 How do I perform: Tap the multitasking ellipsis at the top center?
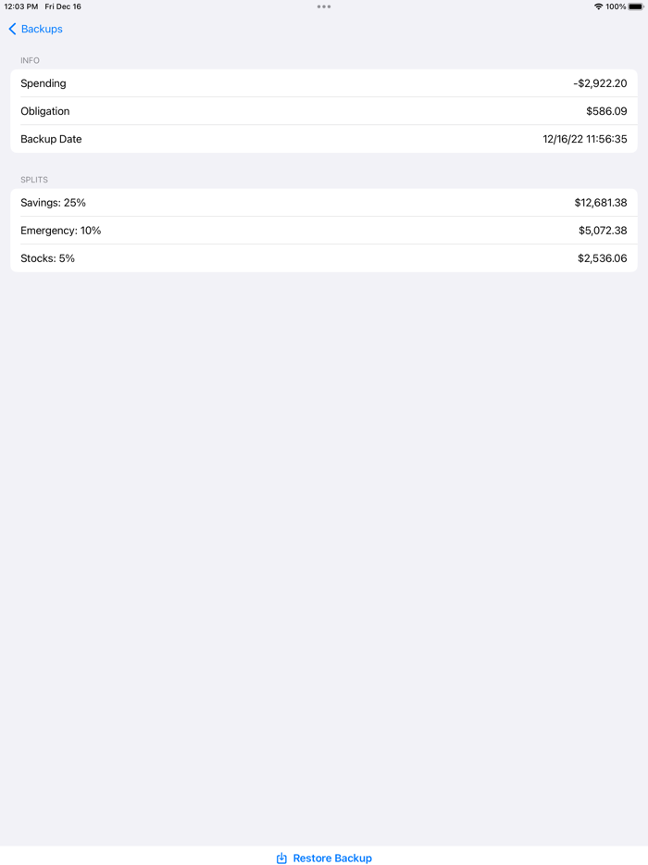[324, 6]
